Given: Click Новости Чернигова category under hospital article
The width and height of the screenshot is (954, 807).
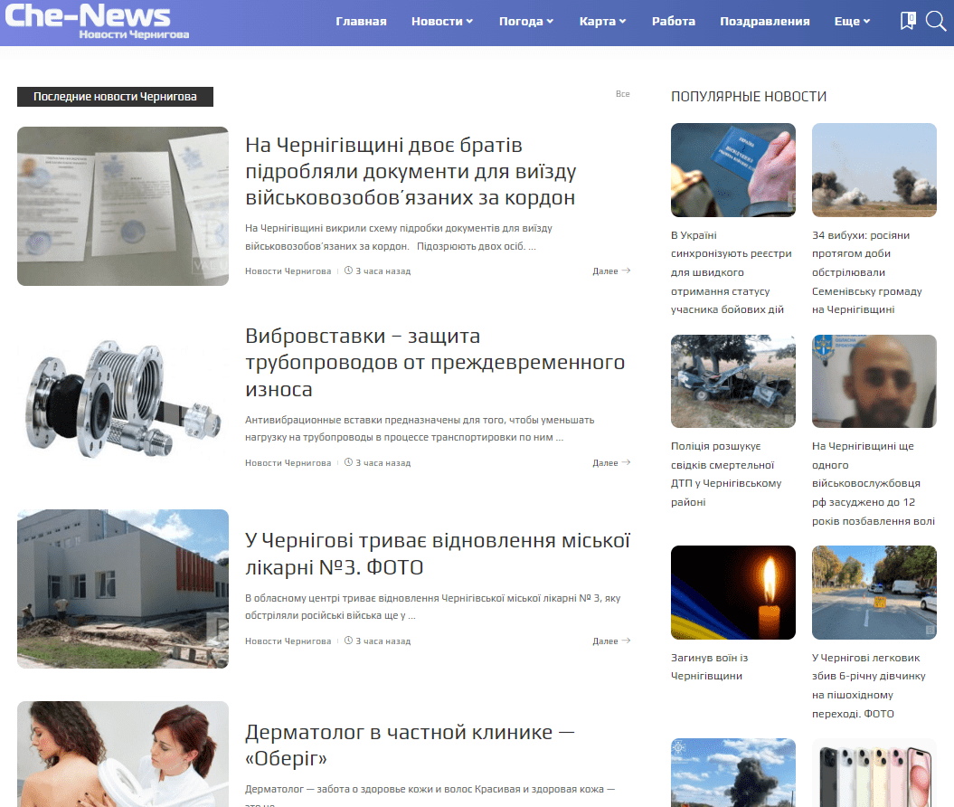Looking at the screenshot, I should point(288,641).
